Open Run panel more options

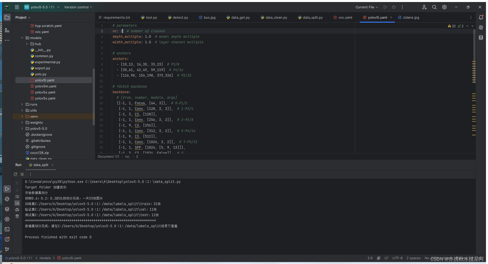coord(30,174)
